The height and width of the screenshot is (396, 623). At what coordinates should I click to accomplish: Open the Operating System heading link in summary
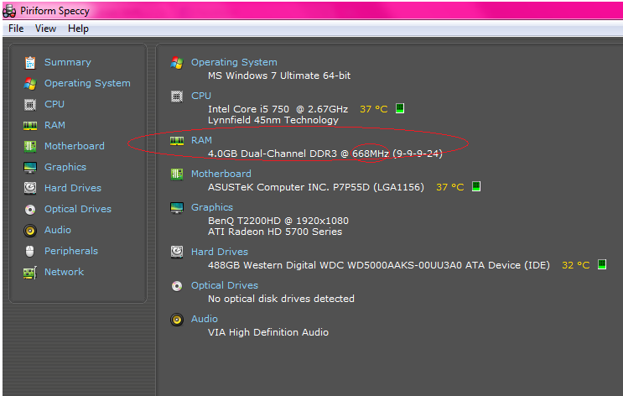coord(234,62)
